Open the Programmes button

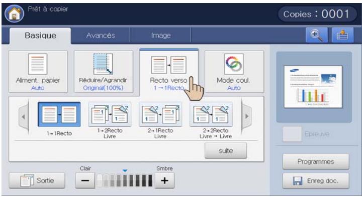coord(316,161)
